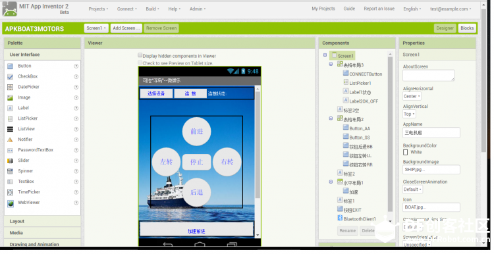This screenshot has width=494, height=254.
Task: Select the ListPicker palette icon
Action: [x=10, y=118]
